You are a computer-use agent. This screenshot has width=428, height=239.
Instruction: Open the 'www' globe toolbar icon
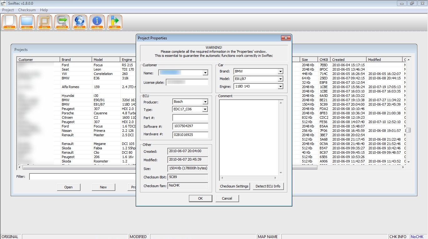tap(80, 22)
